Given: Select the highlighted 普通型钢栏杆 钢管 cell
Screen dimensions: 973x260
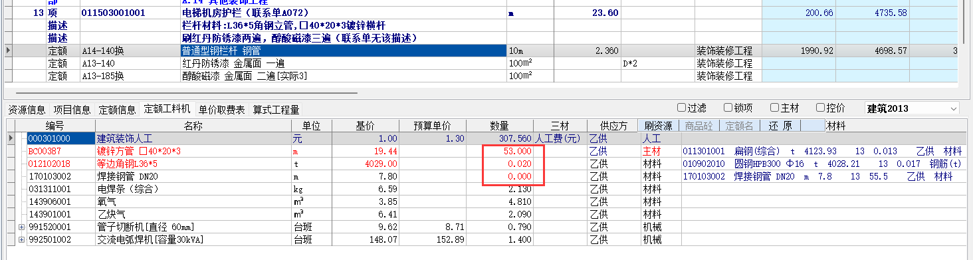Looking at the screenshot, I should [x=343, y=51].
